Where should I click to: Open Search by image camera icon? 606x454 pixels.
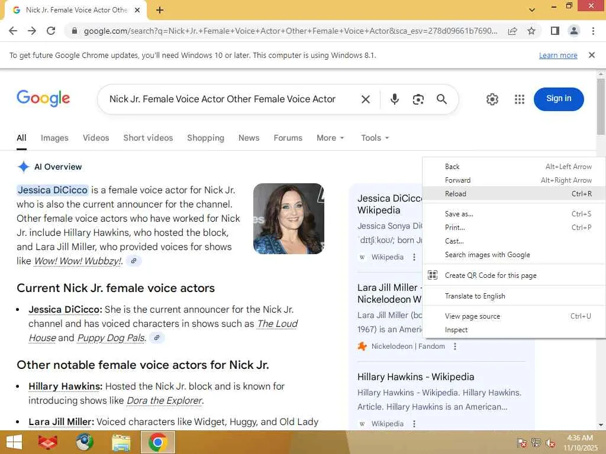pos(418,99)
